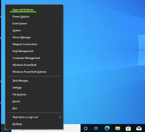Select Desktop menu entry

[x=34, y=124]
